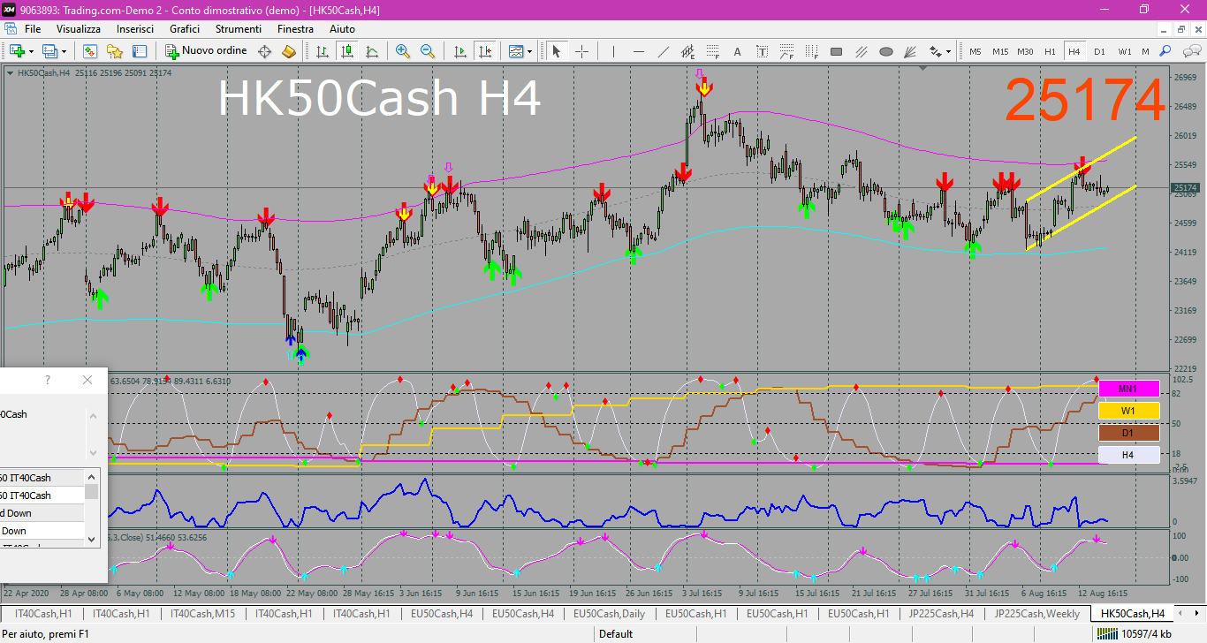Expand the profiles dropdown arrow
The height and width of the screenshot is (643, 1207).
click(64, 51)
